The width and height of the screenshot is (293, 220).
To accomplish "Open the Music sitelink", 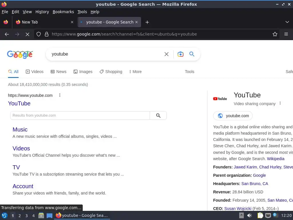I will (x=20, y=129).
